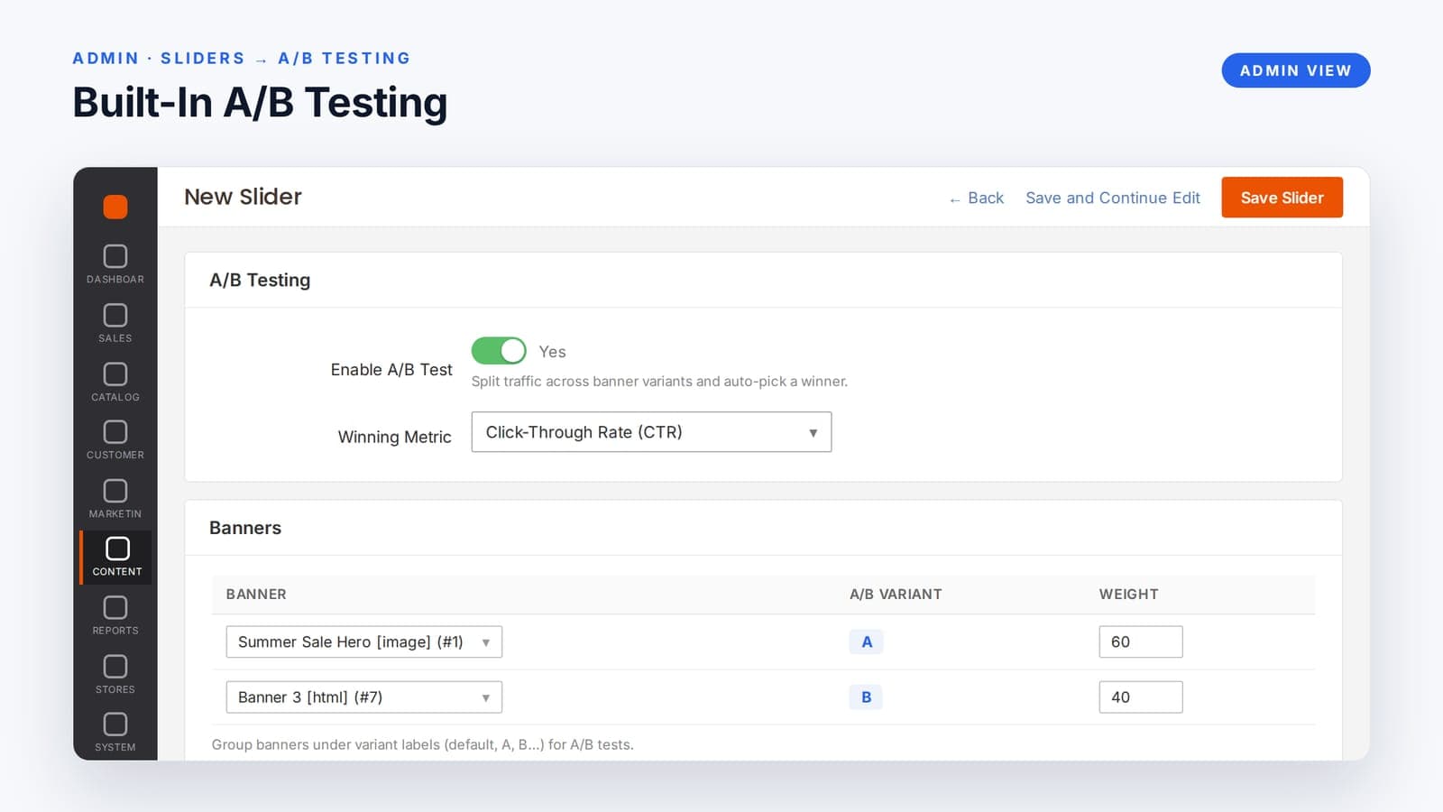Image resolution: width=1443 pixels, height=812 pixels.
Task: Click the Enable A/B Test label
Action: coord(391,369)
